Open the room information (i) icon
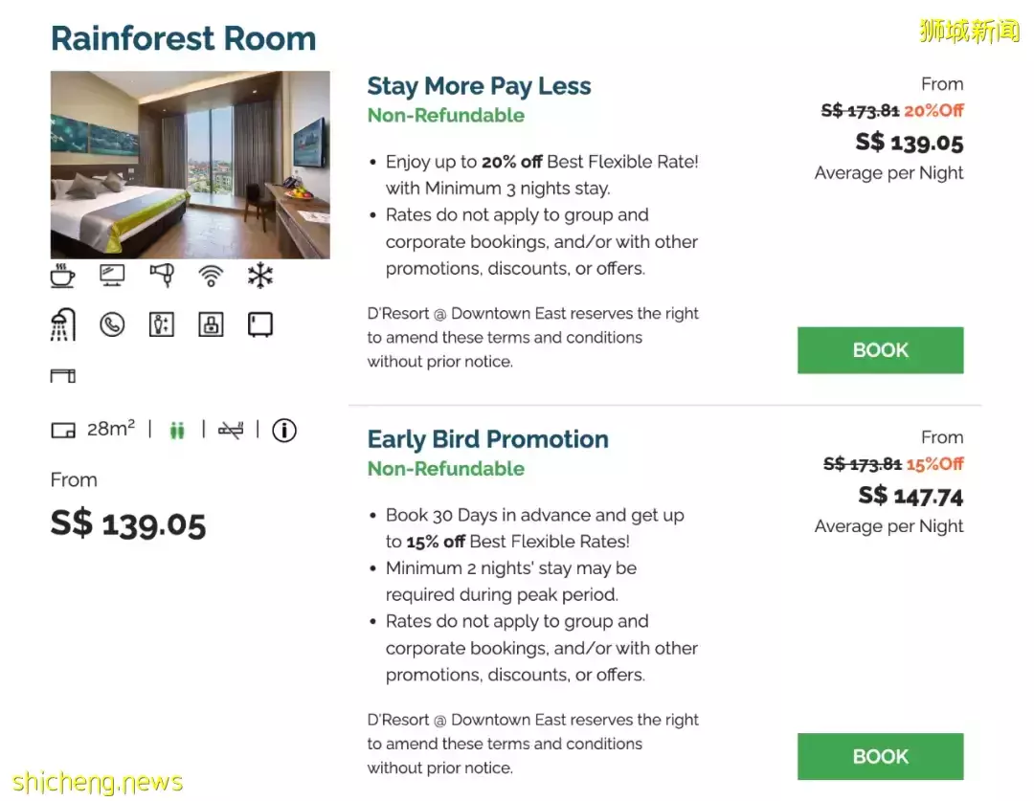The image size is (1034, 801). click(284, 431)
